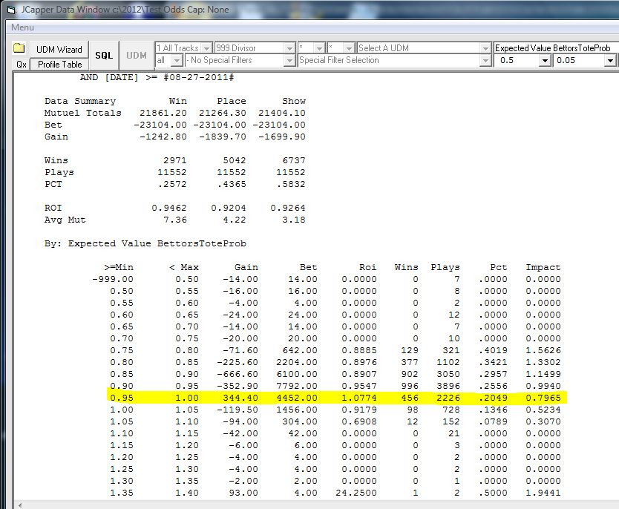The height and width of the screenshot is (509, 619).
Task: Open the Special Filter Selection dropdown
Action: point(485,60)
